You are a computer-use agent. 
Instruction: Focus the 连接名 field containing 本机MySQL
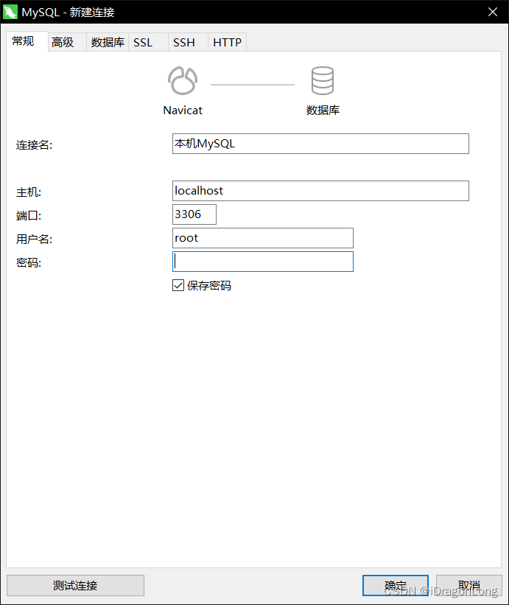pyautogui.click(x=320, y=144)
